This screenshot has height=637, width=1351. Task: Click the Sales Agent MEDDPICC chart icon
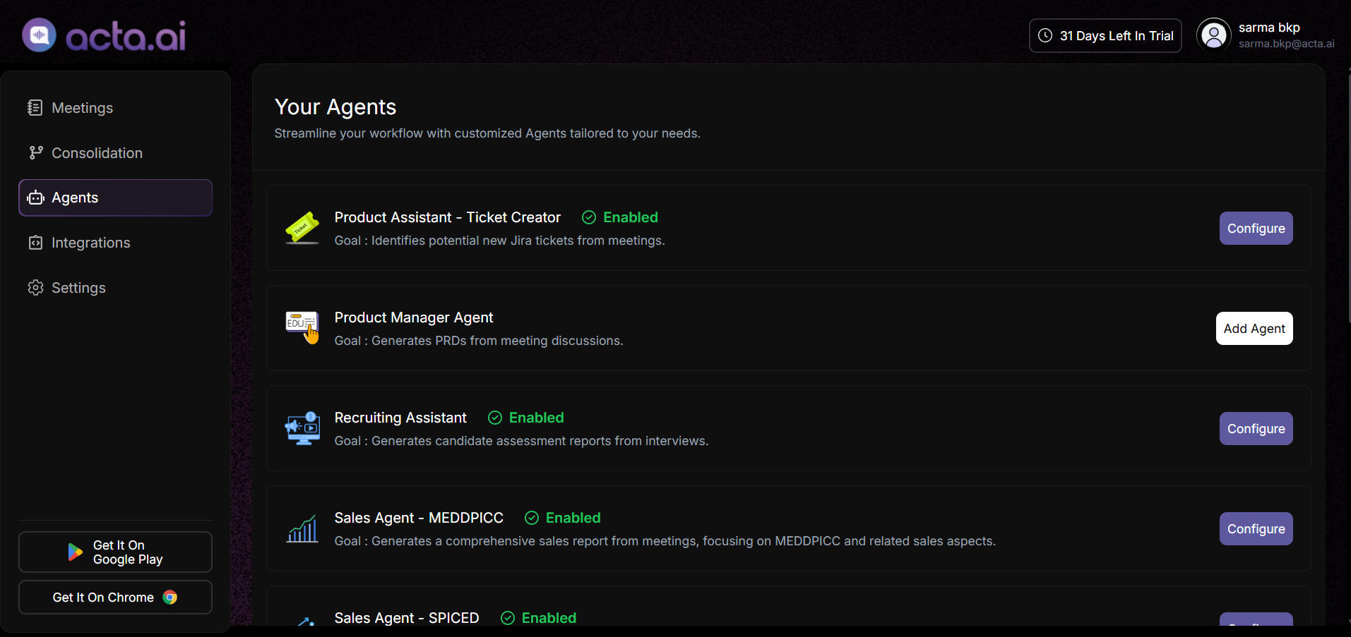[x=302, y=528]
